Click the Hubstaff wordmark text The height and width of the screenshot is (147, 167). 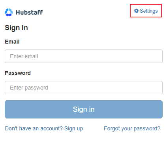[x=29, y=12]
